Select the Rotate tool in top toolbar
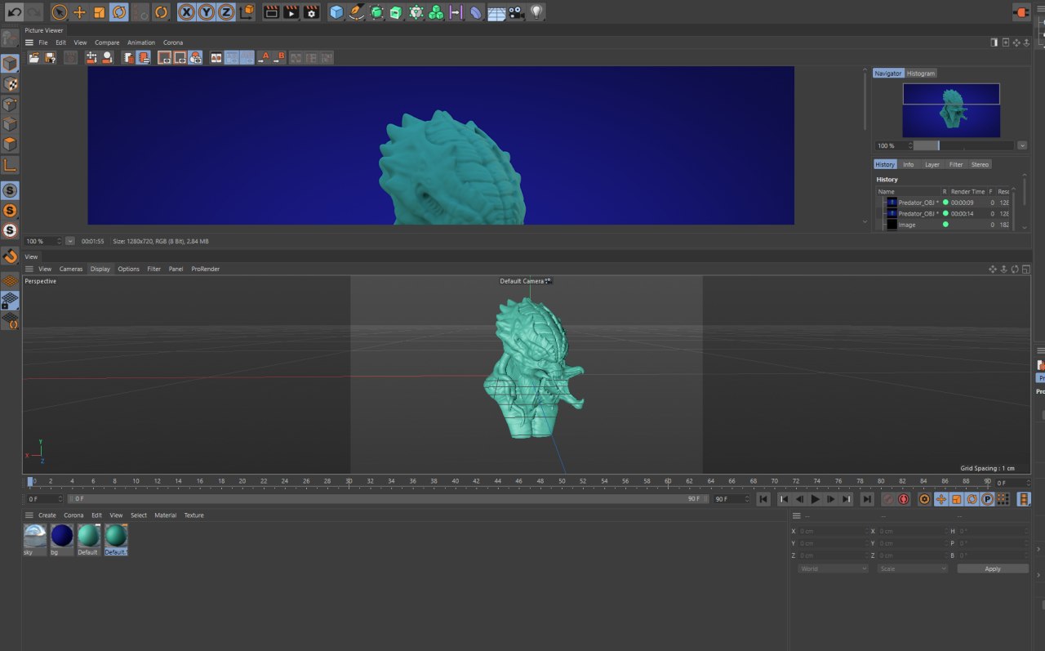This screenshot has width=1045, height=651. tap(119, 12)
